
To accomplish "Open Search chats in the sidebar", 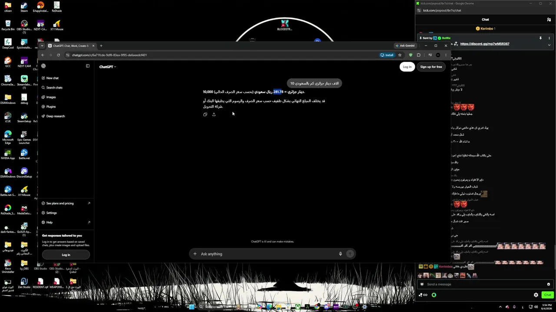I will 66,88.
